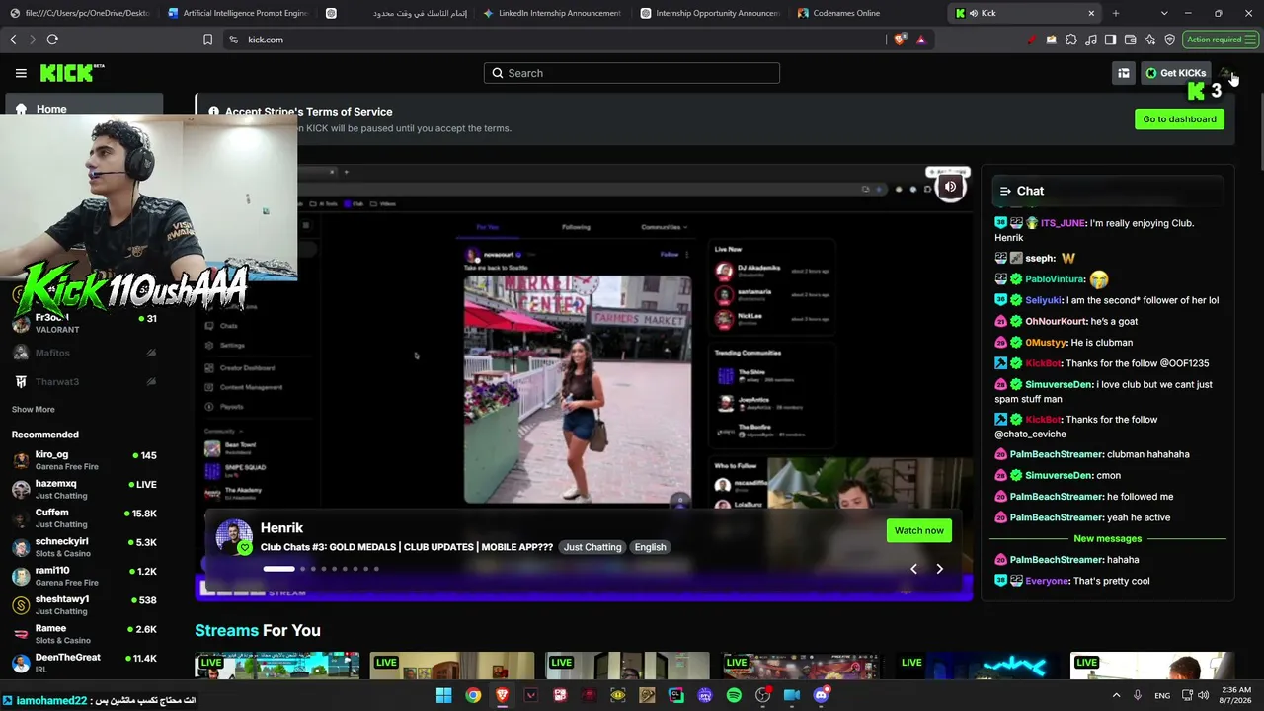Open hazemxq recommended channel

(84, 490)
